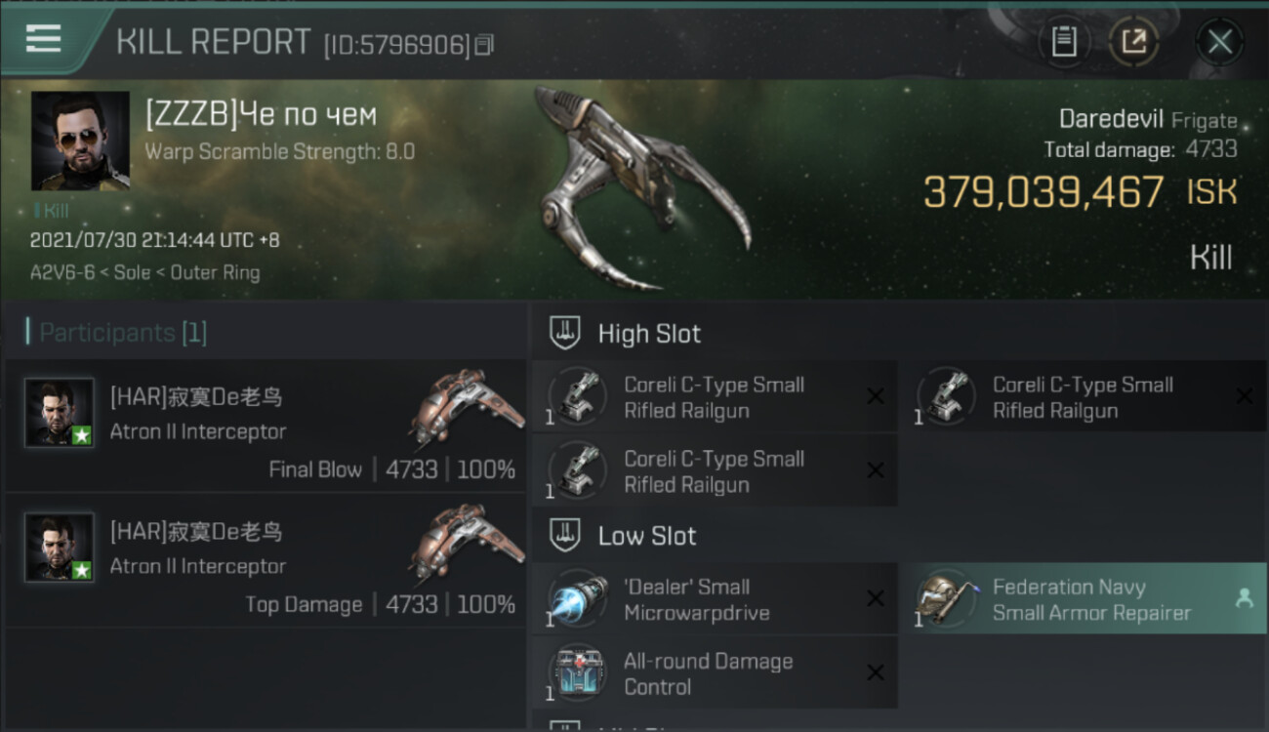Close the kill report window
Image resolution: width=1269 pixels, height=732 pixels.
pyautogui.click(x=1220, y=41)
